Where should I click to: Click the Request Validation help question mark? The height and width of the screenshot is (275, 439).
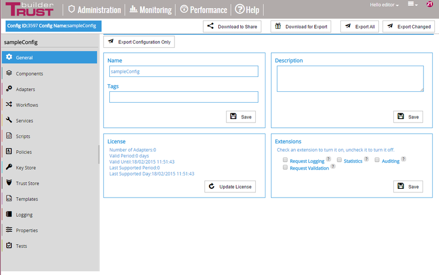tap(333, 166)
